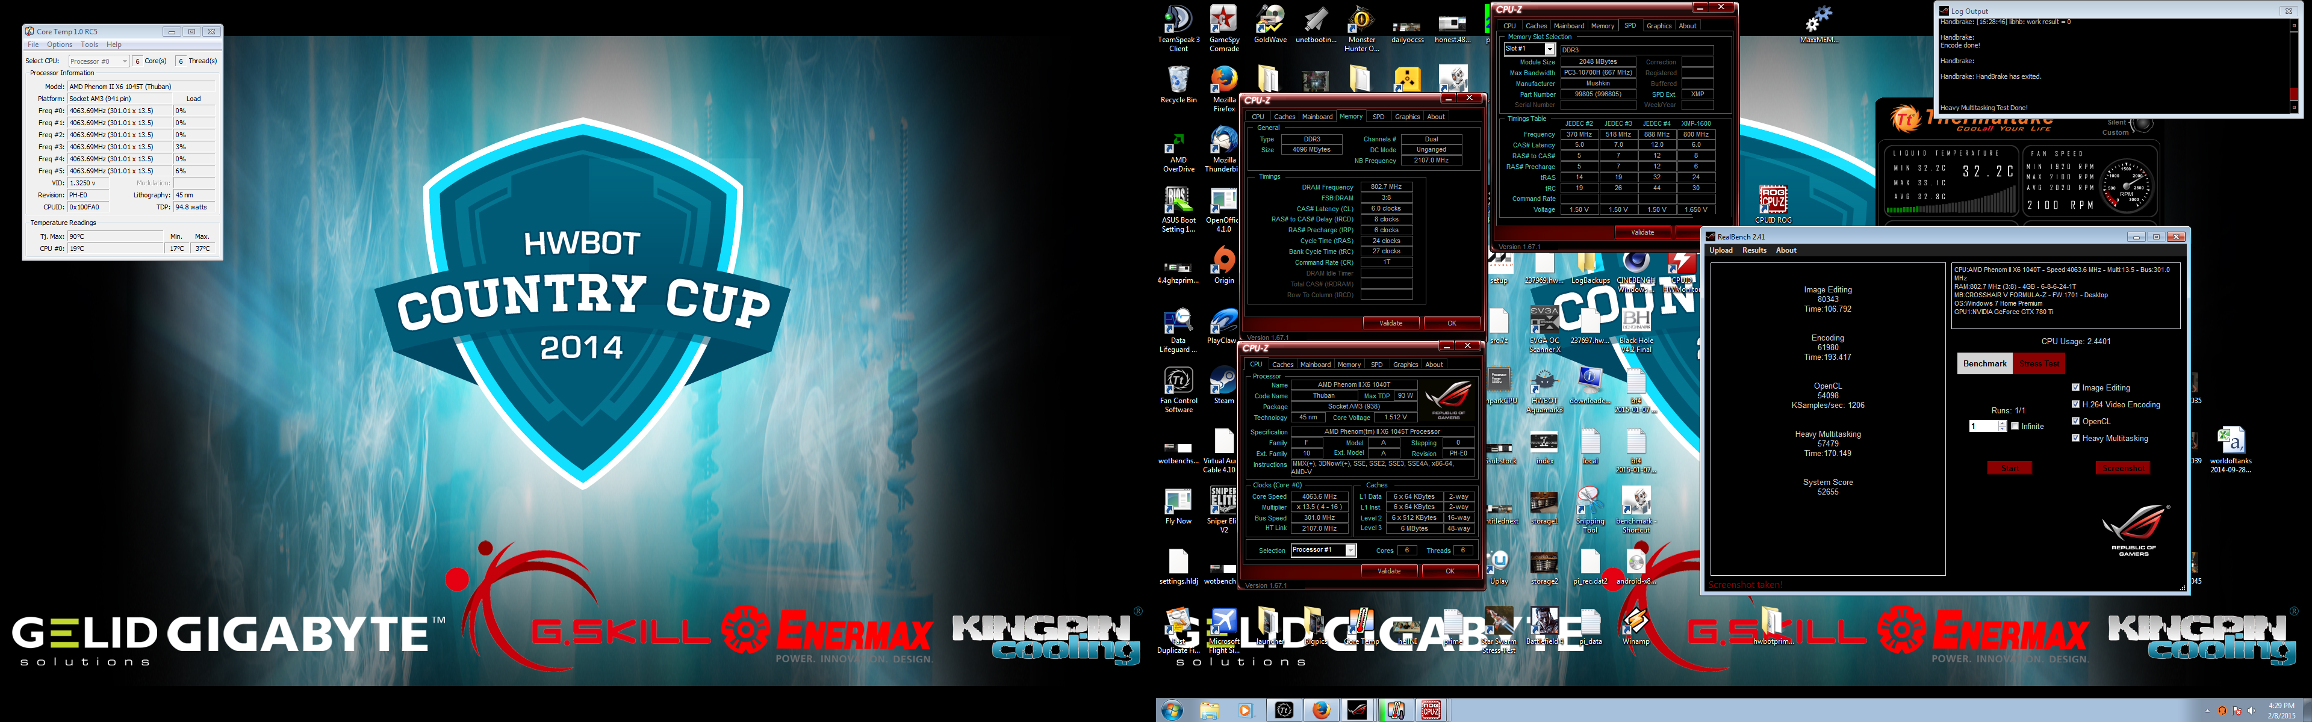
Task: Uncheck Image Editing in RealBench
Action: point(2075,387)
